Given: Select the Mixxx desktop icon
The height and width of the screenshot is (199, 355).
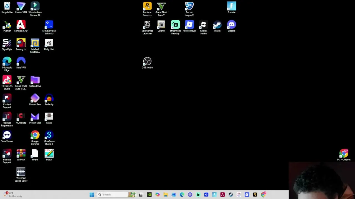Looking at the screenshot, I should click(x=49, y=118).
